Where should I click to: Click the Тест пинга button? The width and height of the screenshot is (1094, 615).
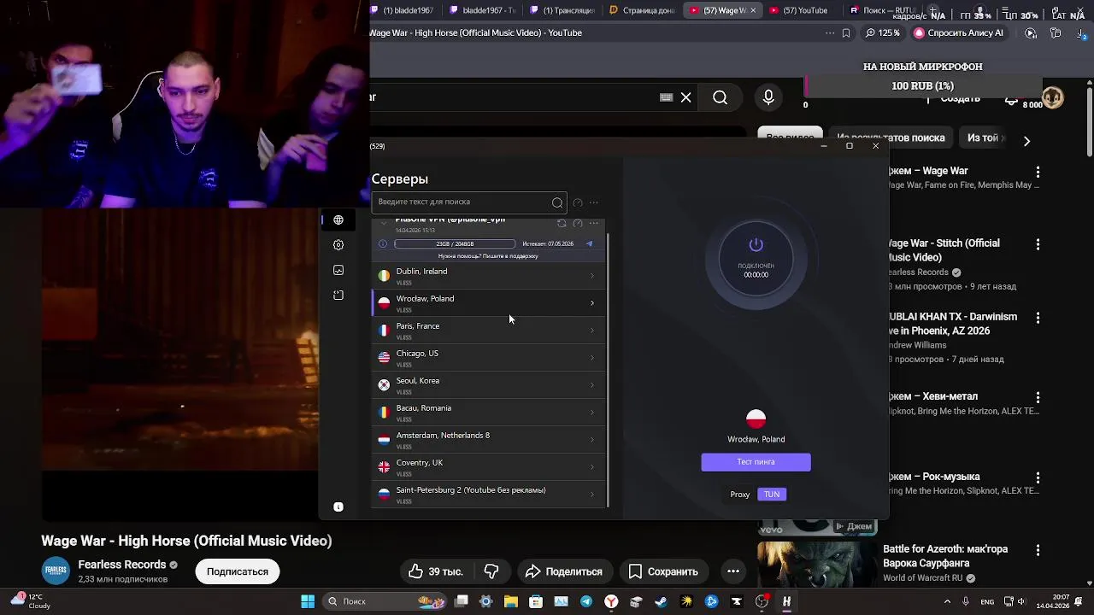pos(756,462)
